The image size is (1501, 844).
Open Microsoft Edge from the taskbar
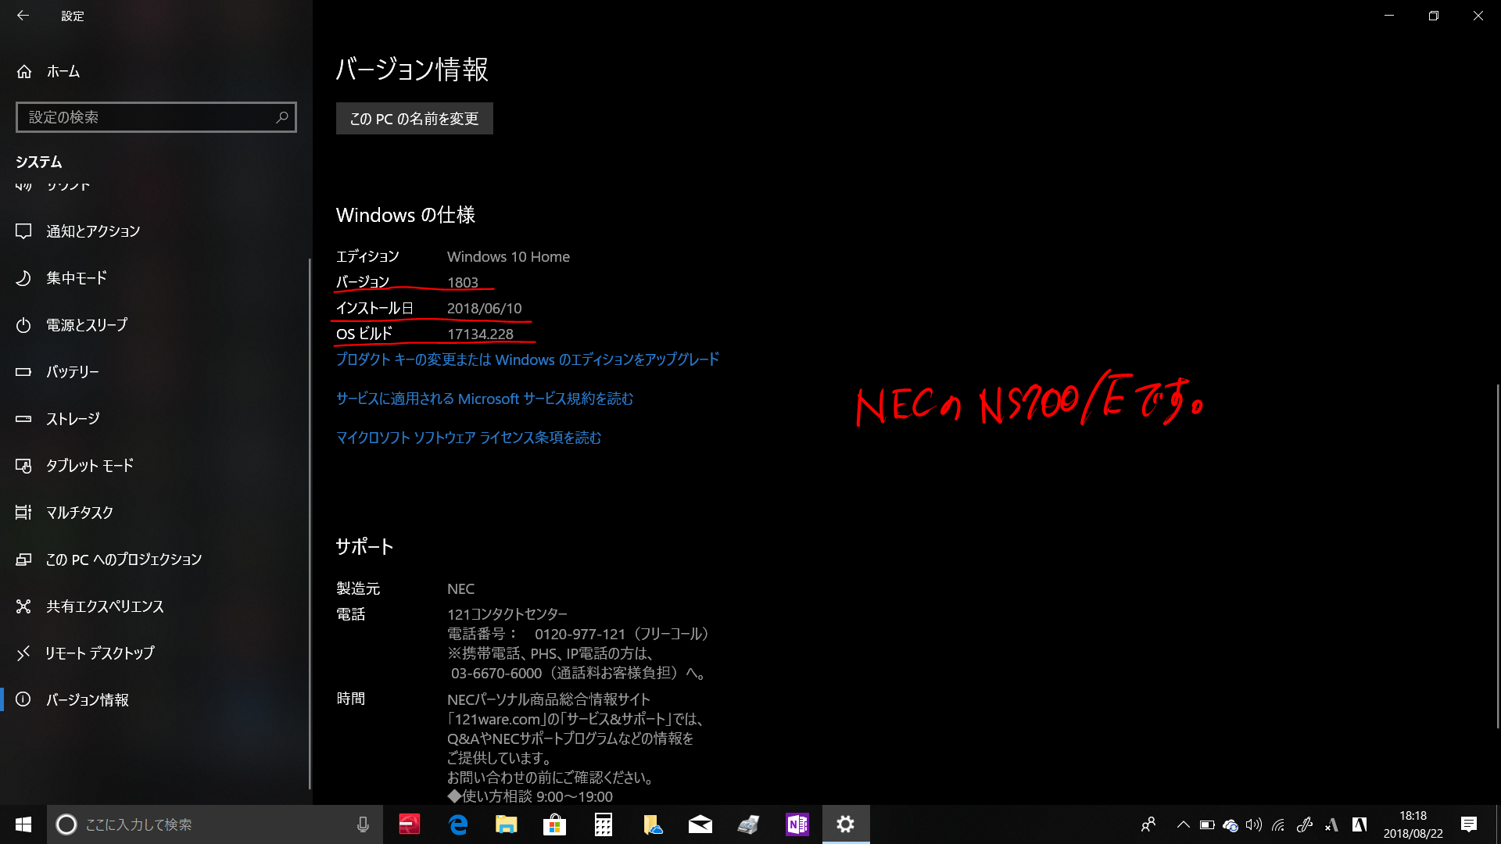click(458, 824)
